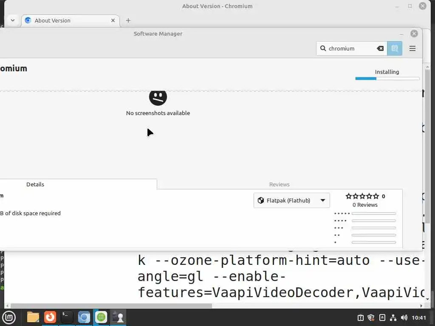Close the Software Manager window
This screenshot has width=435, height=326.
[414, 34]
